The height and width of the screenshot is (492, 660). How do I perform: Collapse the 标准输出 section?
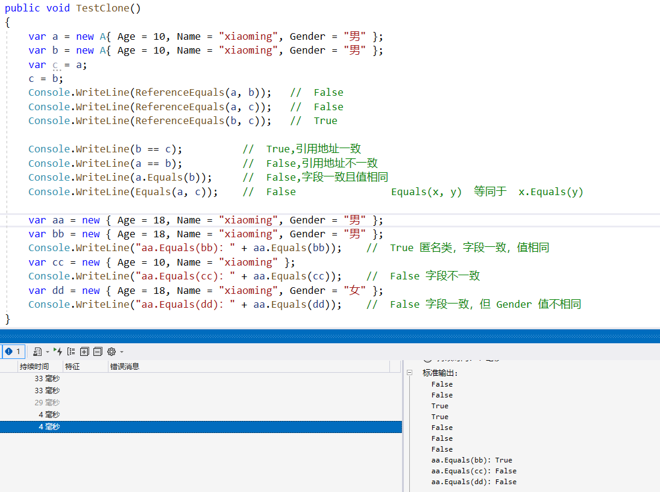409,373
